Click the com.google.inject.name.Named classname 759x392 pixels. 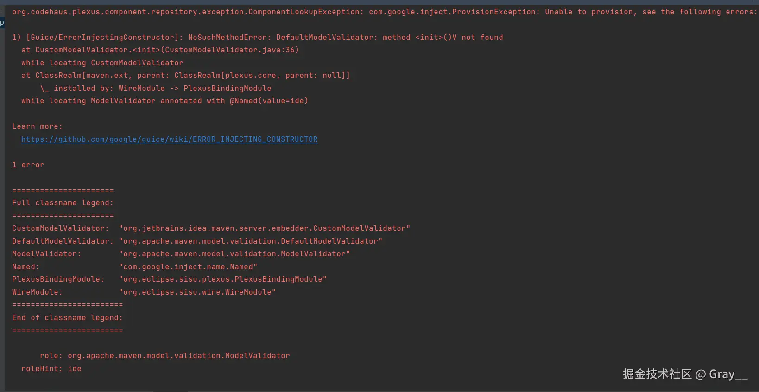188,267
